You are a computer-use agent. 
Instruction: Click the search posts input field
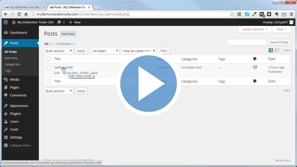coord(247,42)
